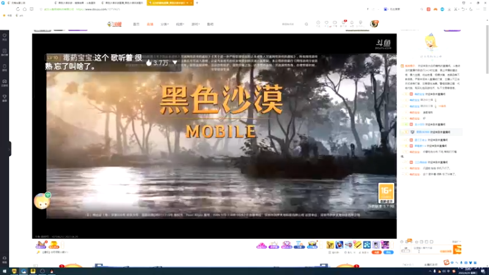
Task: Send chat with orange send button
Action: [457, 249]
